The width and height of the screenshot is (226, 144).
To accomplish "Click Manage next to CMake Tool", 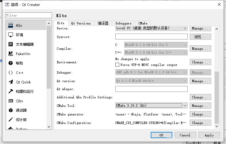I will tap(200, 106).
